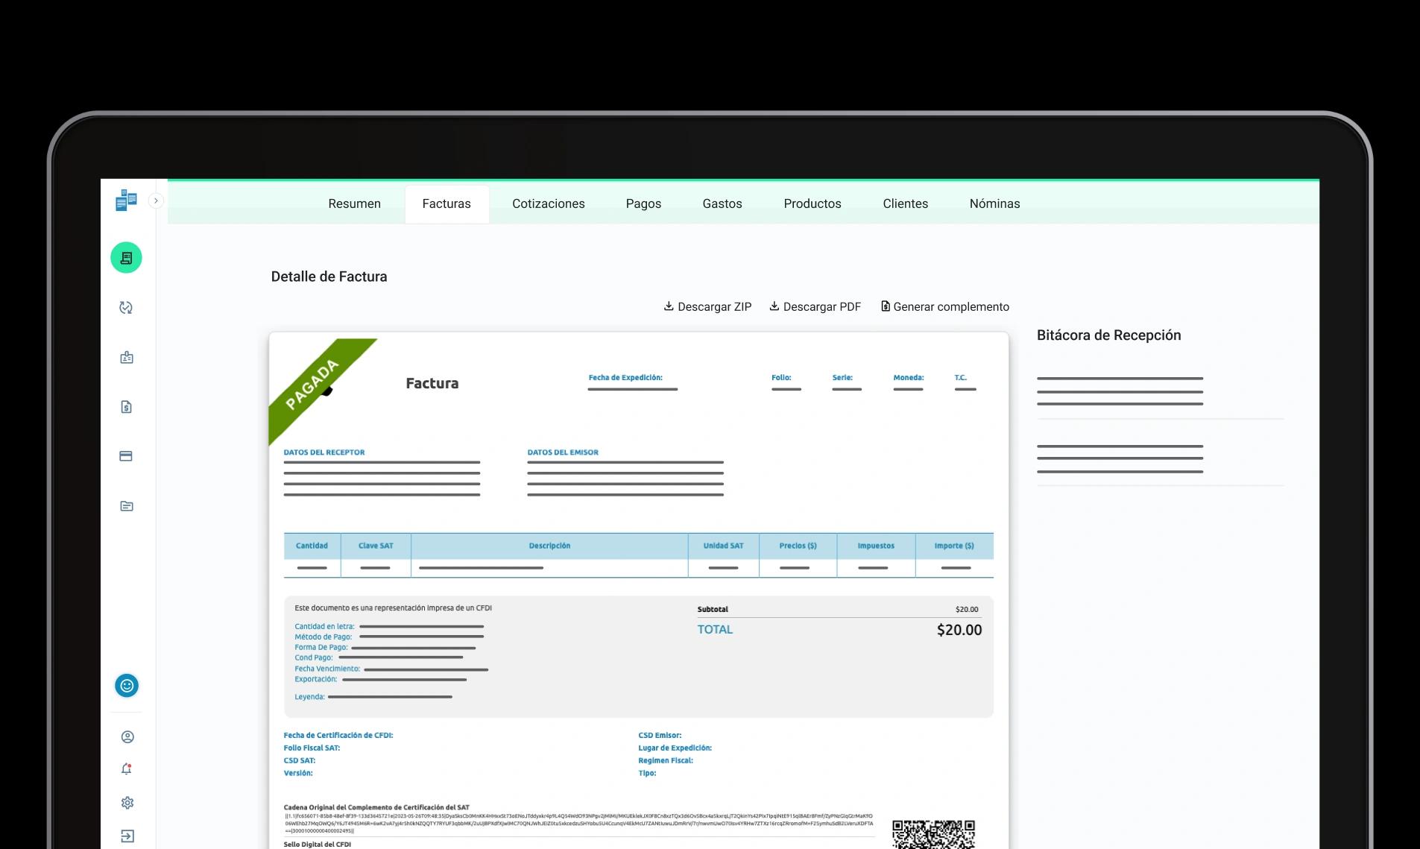Click the TOTAL amount $20.00
1420x849 pixels.
tap(959, 630)
